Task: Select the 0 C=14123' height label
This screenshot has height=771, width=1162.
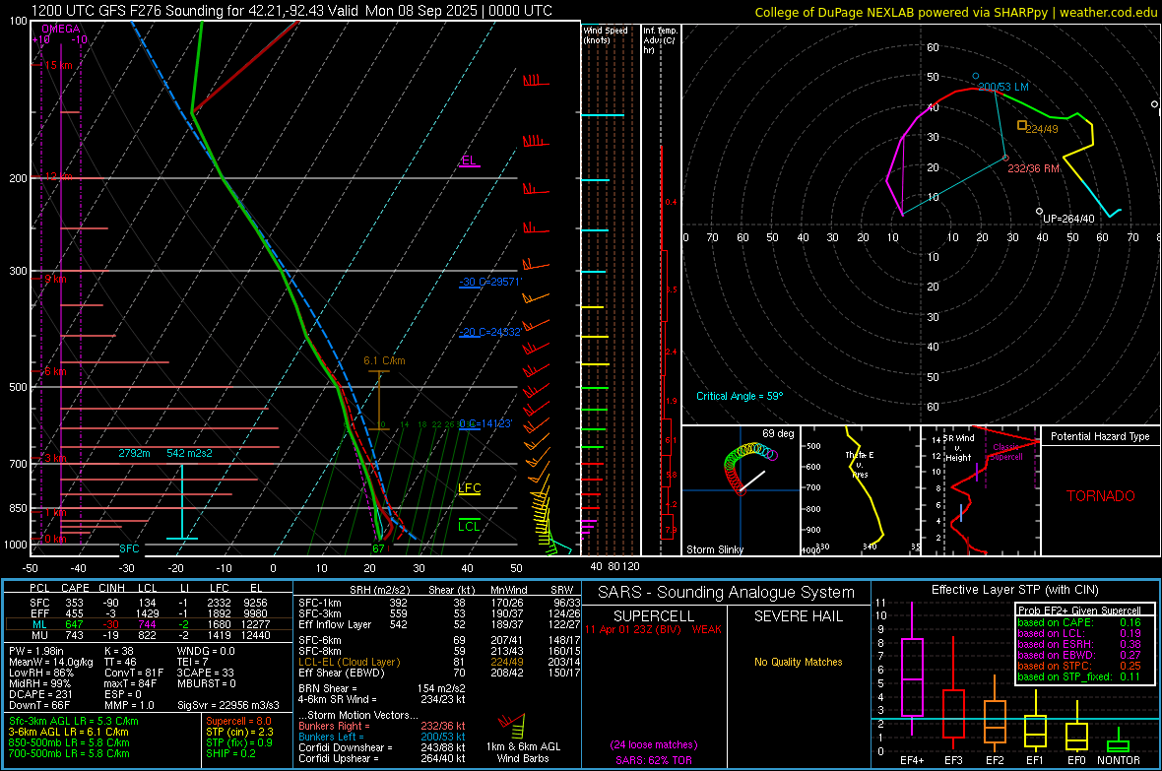Action: (485, 423)
